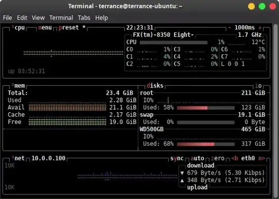Open the Help menu
Image resolution: width=279 pixels, height=199 pixels.
101,18
